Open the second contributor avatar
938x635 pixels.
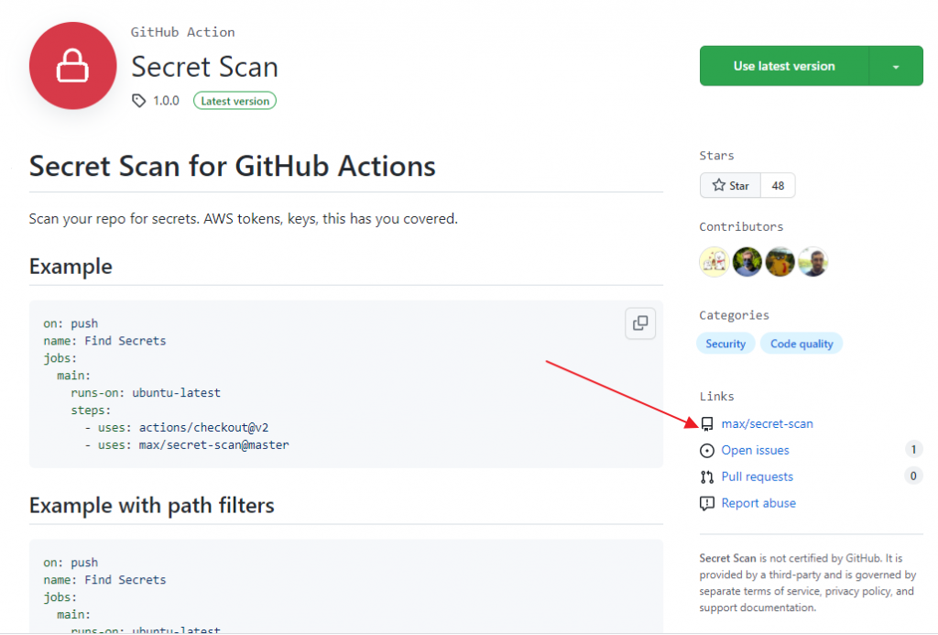click(x=747, y=261)
